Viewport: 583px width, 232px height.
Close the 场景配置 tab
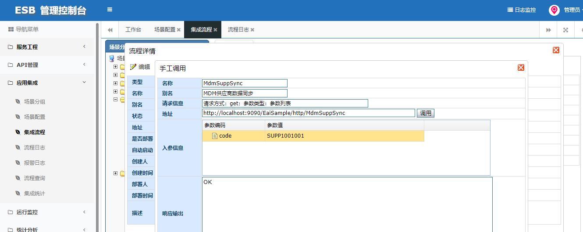tap(179, 30)
